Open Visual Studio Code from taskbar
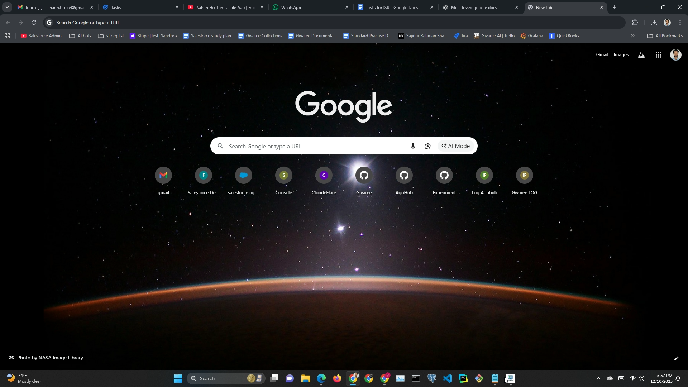 tap(447, 379)
